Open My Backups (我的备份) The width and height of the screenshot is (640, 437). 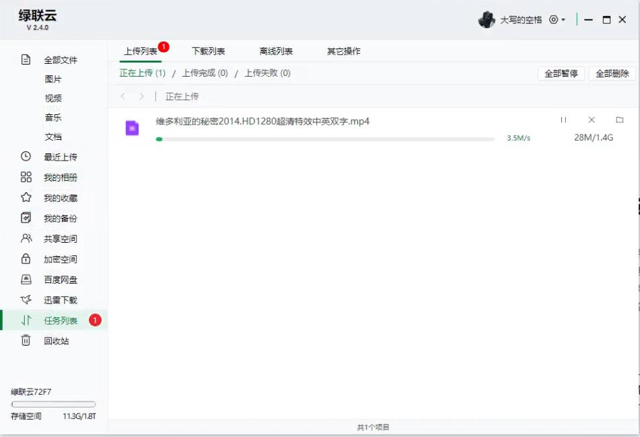point(60,218)
